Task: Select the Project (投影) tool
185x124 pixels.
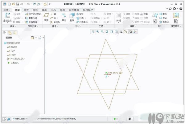Action: (144, 14)
